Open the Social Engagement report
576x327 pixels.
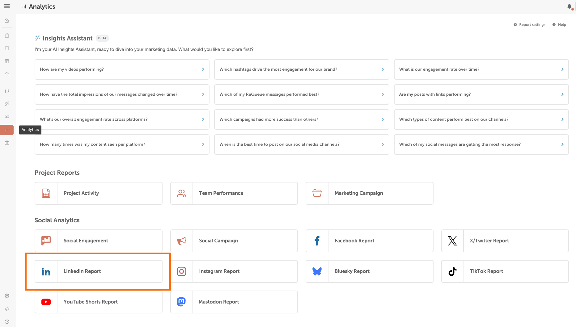pos(99,241)
